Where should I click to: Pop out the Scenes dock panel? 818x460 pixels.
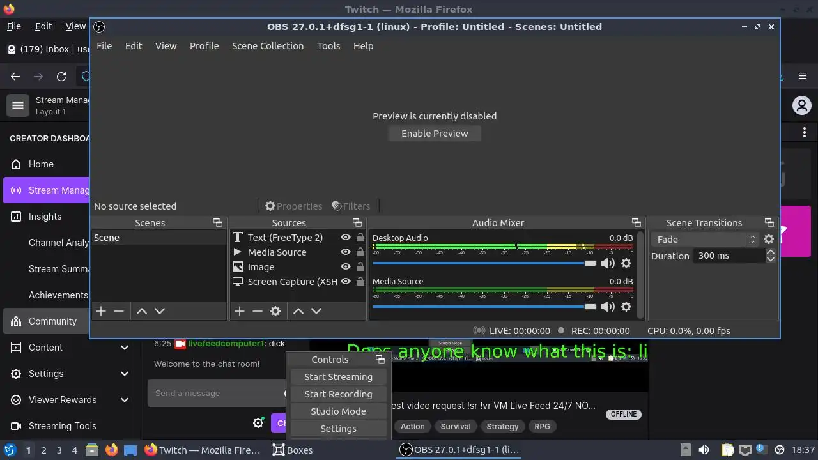tap(218, 222)
